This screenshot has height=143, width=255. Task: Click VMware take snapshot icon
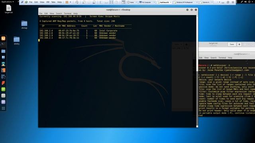pyautogui.click(x=84, y=2)
